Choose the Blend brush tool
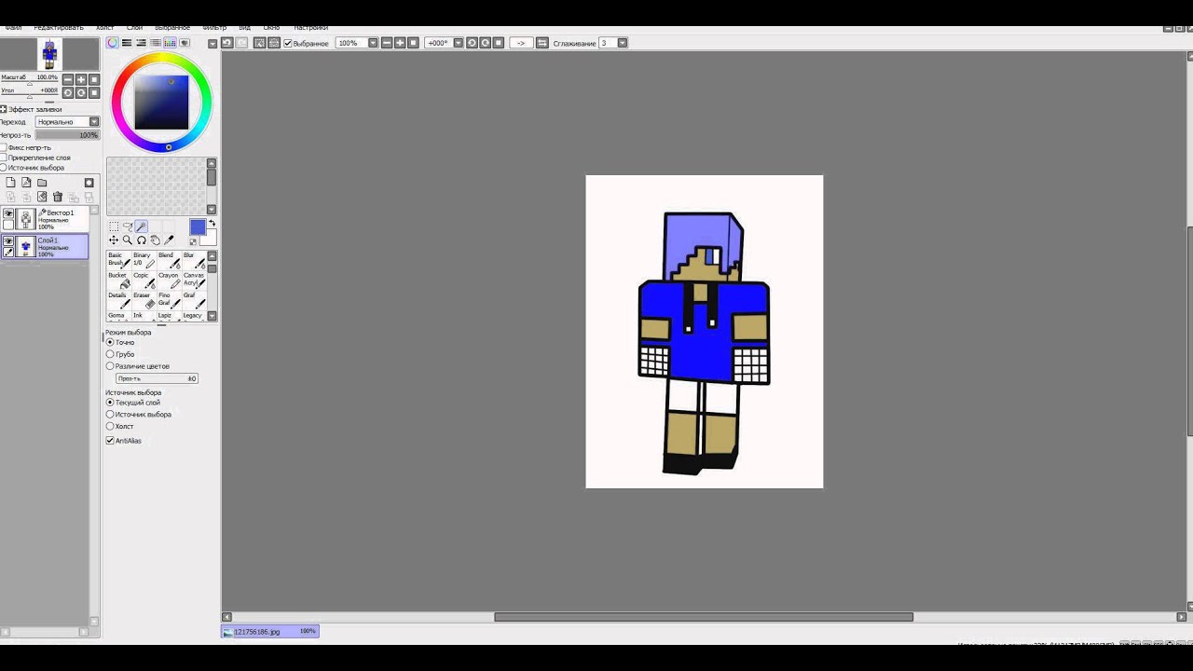 pyautogui.click(x=169, y=260)
